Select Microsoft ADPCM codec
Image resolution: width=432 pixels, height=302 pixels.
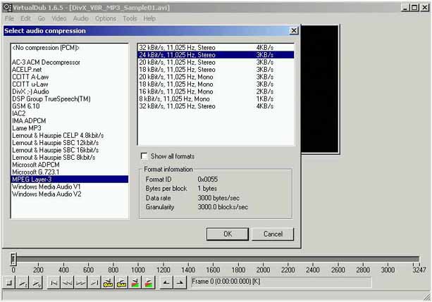click(70, 165)
